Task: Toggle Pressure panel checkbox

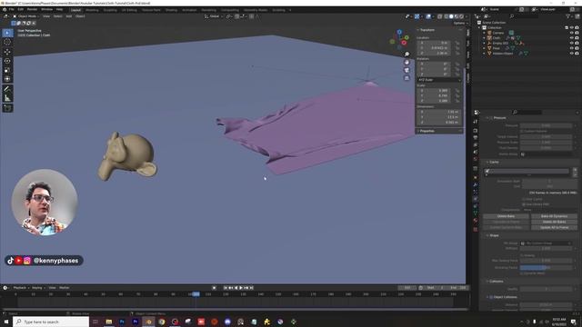Action: pyautogui.click(x=491, y=118)
